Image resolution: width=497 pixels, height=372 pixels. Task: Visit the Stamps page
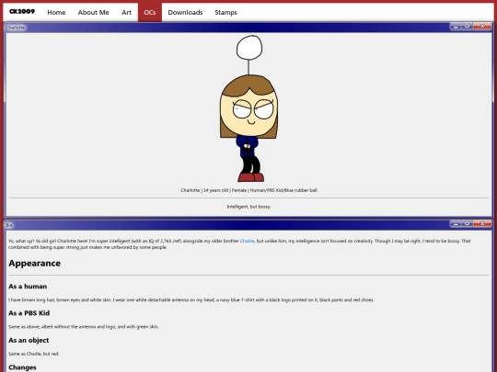pyautogui.click(x=225, y=12)
